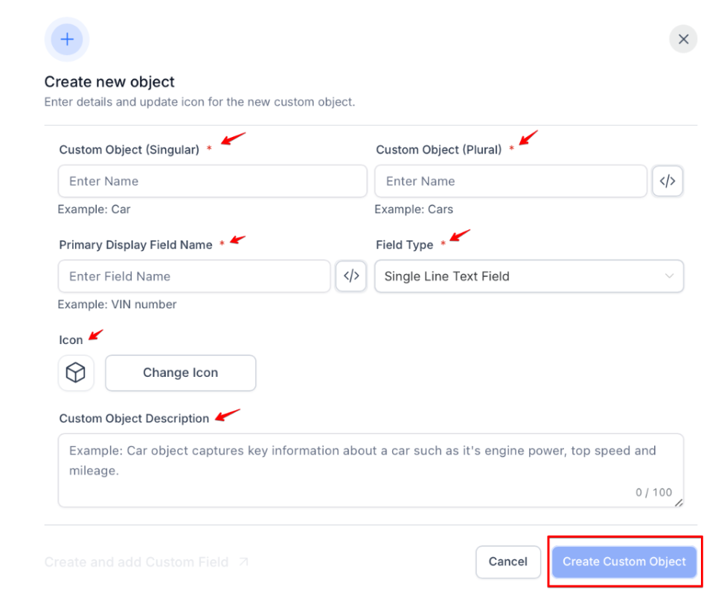Focus the Custom Object (Plural) name field
The height and width of the screenshot is (601, 727).
tap(510, 181)
